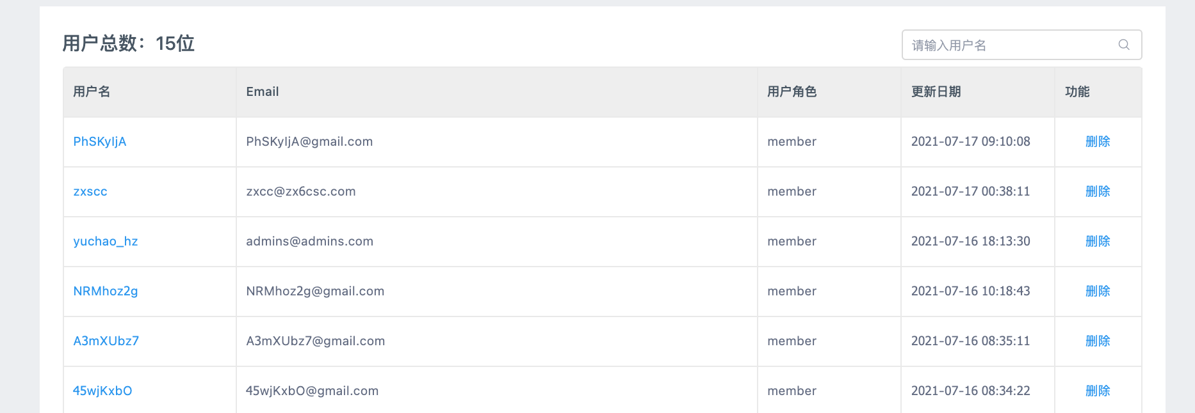Delete the user A3mXUbz7

coord(1098,341)
